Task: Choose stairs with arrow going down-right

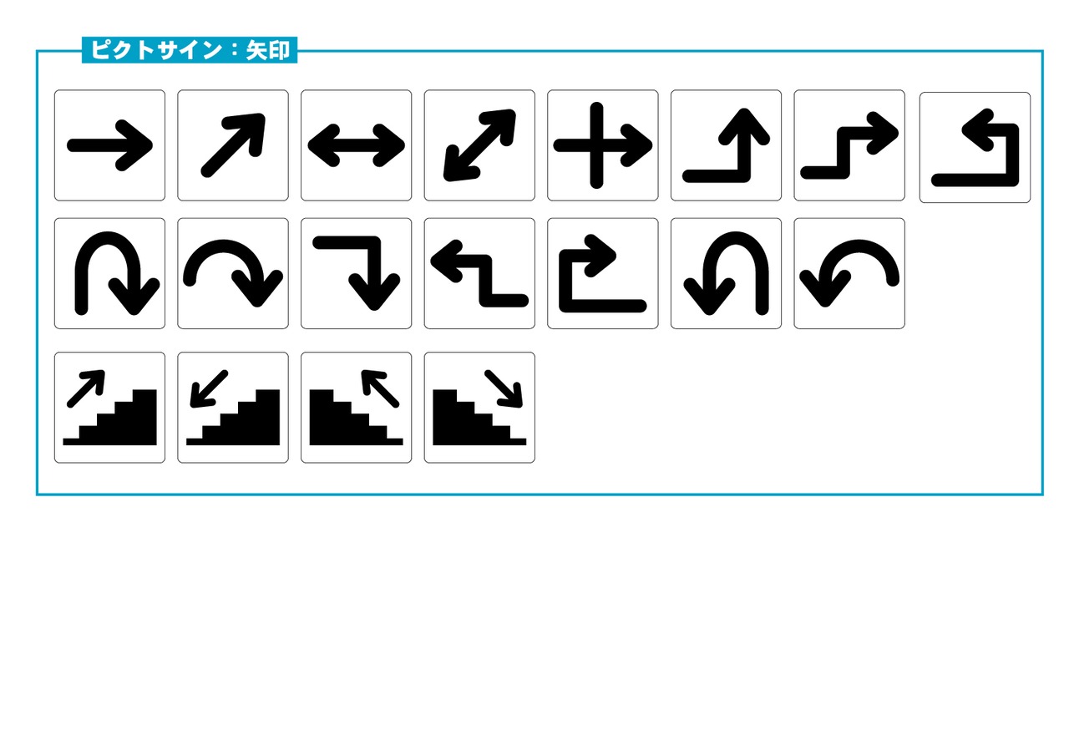Action: (x=479, y=408)
